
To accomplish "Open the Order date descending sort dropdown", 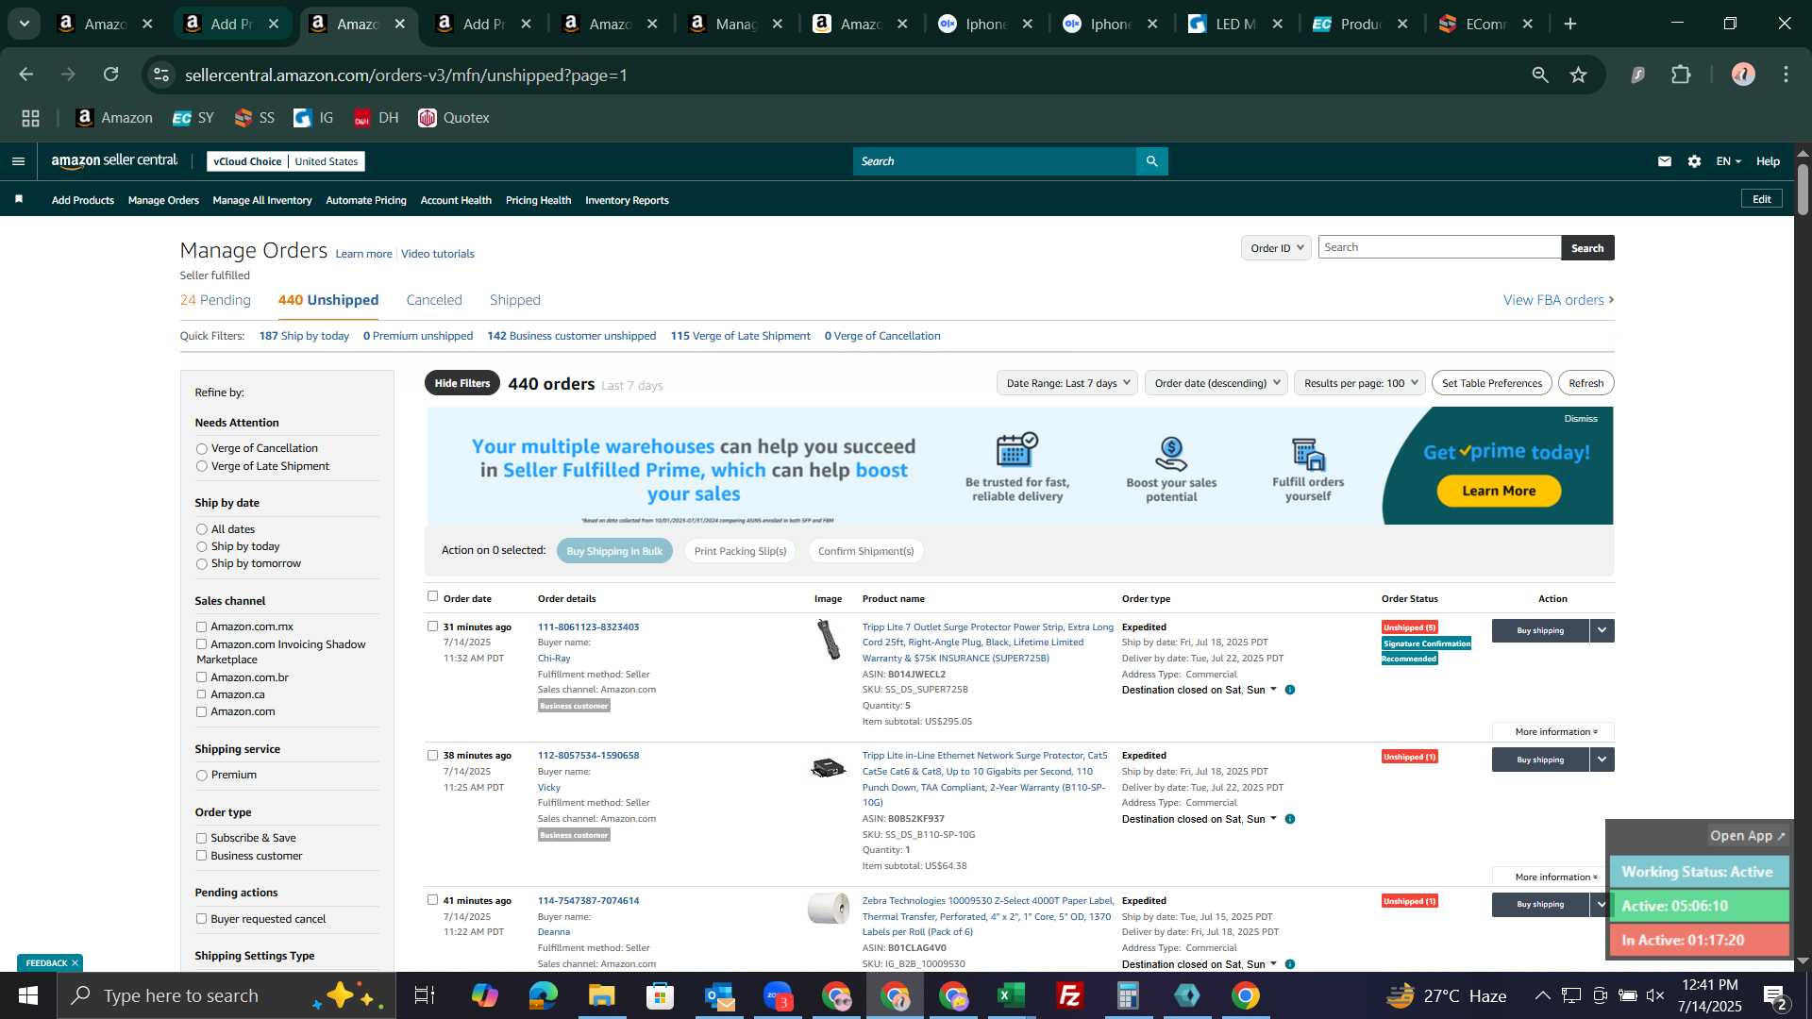I will (1216, 383).
